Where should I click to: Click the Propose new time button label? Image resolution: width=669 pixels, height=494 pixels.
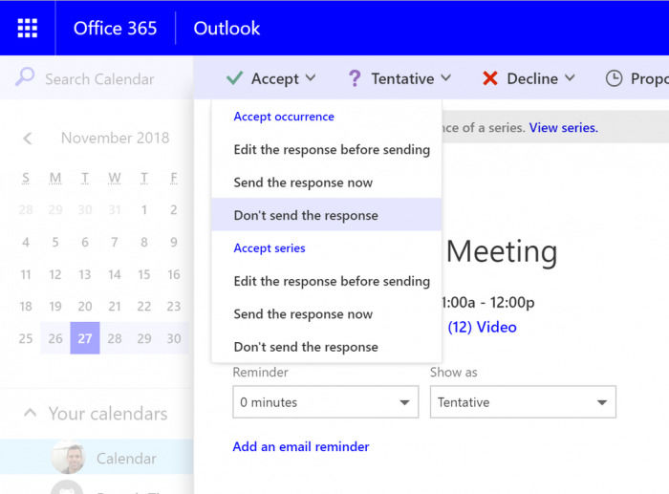point(649,79)
